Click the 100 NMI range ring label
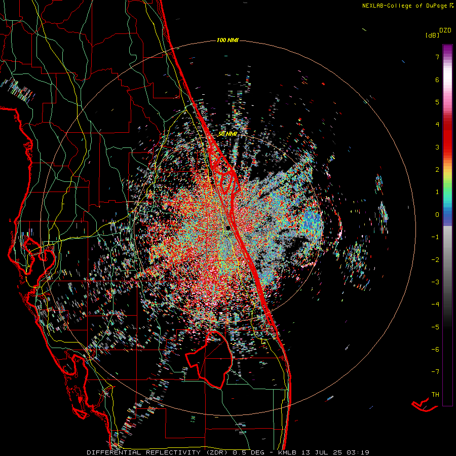 (x=227, y=40)
